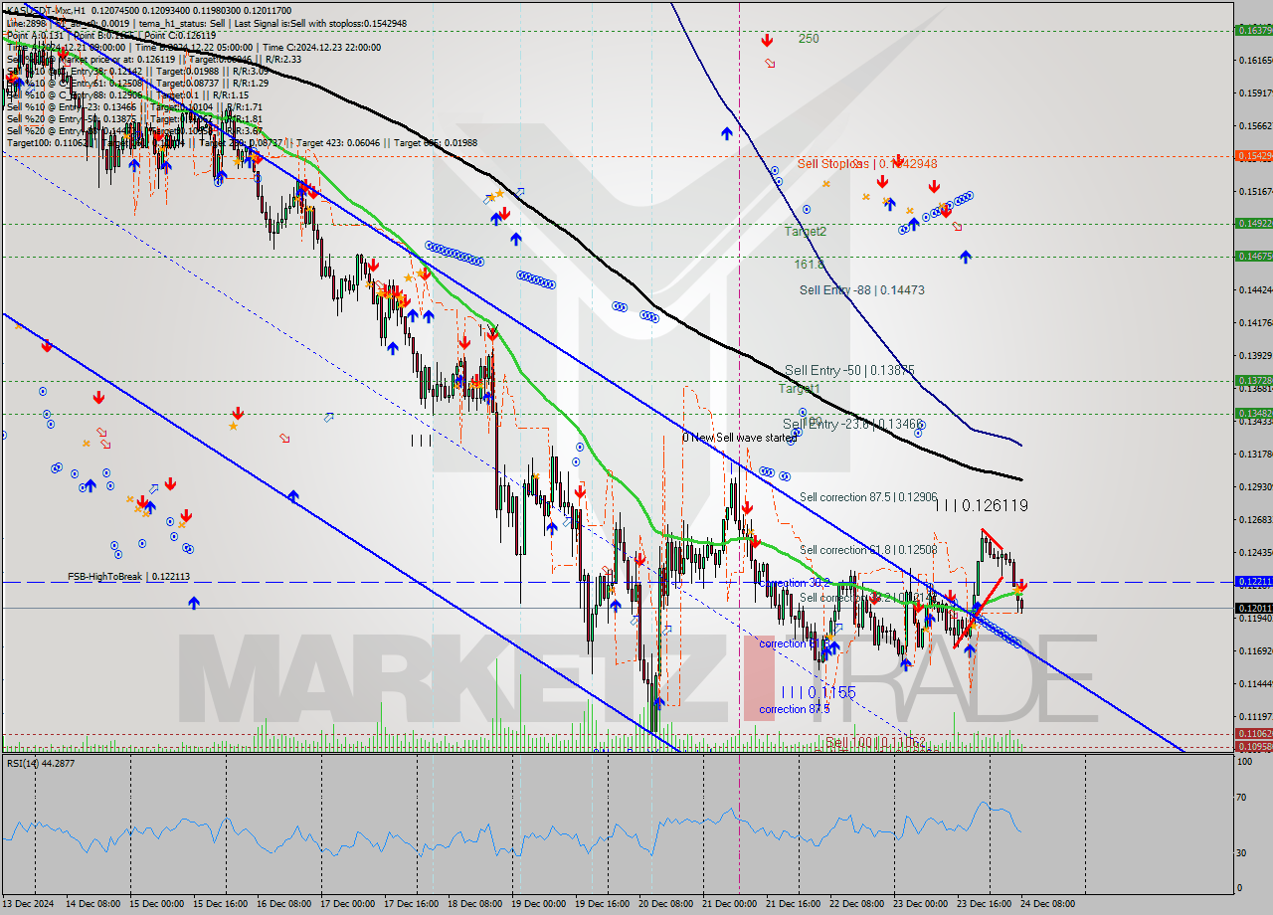Click the 0.14424 price axis value

1254,289
